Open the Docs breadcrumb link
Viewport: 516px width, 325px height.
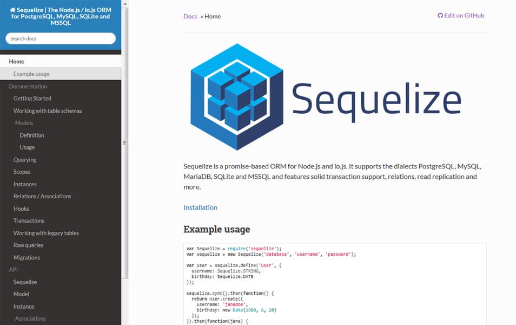(190, 16)
